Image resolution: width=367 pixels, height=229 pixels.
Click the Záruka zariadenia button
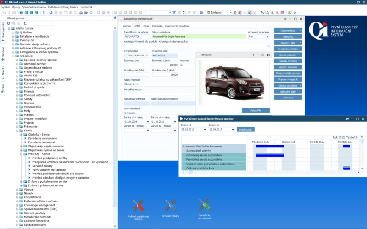288,86
